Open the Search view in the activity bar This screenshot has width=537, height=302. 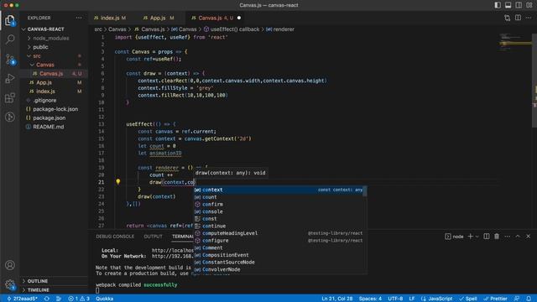(x=10, y=39)
